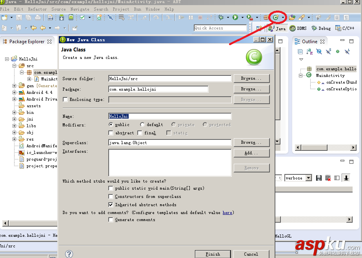Expand the gen folder node
Viewport: 362px width, 258px height.
point(14,86)
